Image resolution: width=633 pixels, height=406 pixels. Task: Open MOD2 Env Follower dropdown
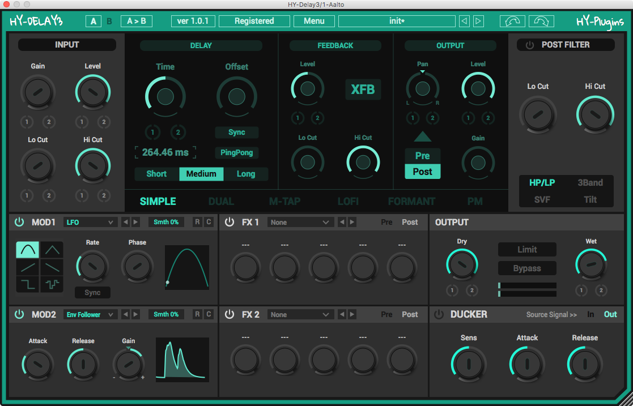[90, 314]
